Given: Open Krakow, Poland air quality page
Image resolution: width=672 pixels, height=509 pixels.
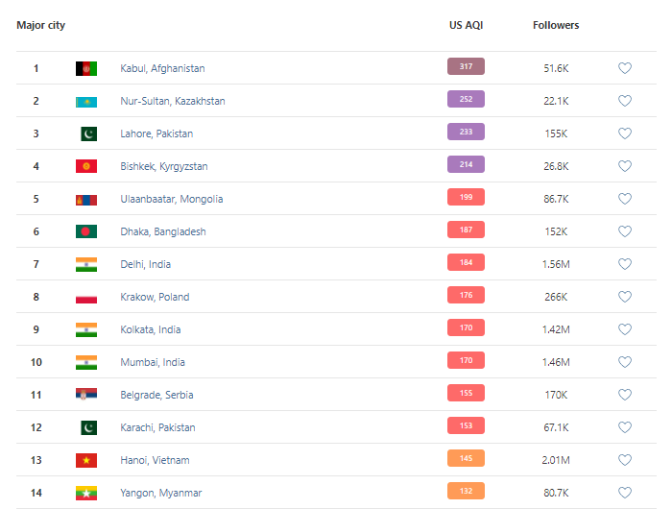Looking at the screenshot, I should (x=155, y=297).
